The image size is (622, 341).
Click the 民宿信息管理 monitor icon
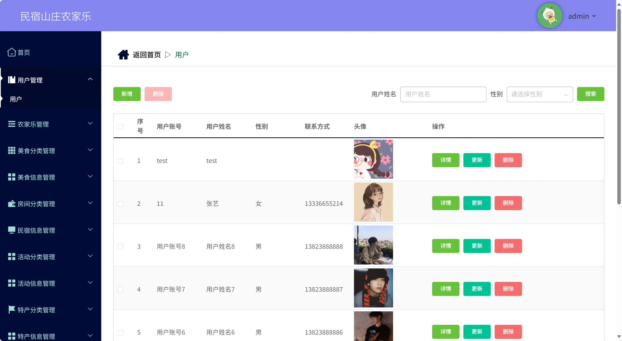coord(12,230)
